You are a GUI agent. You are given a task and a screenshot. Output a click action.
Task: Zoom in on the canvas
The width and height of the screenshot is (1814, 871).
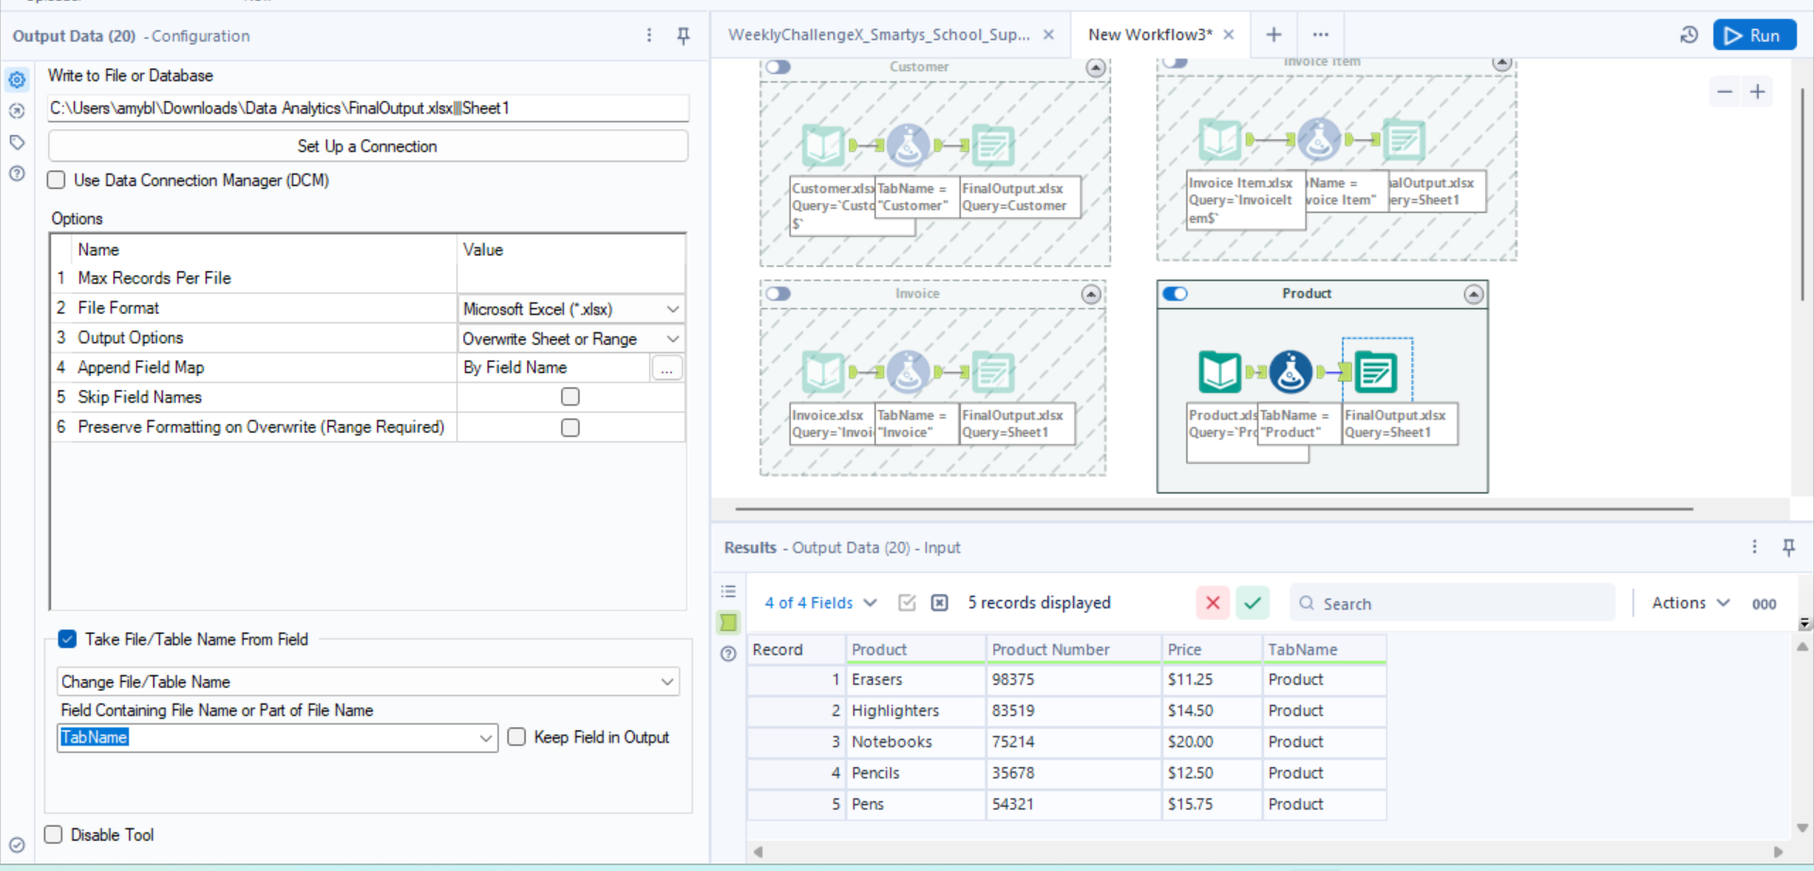(x=1757, y=92)
